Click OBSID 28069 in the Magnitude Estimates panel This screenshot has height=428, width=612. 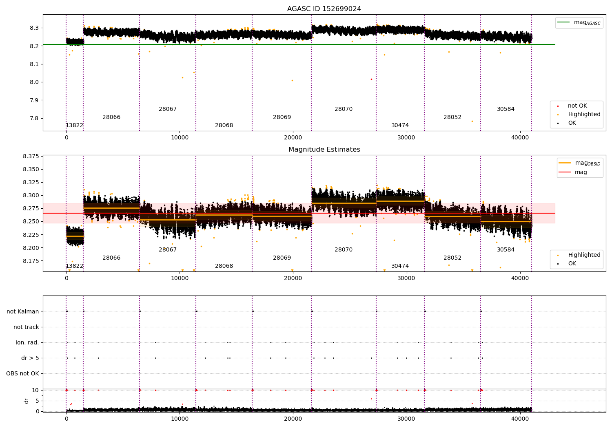pyautogui.click(x=282, y=258)
